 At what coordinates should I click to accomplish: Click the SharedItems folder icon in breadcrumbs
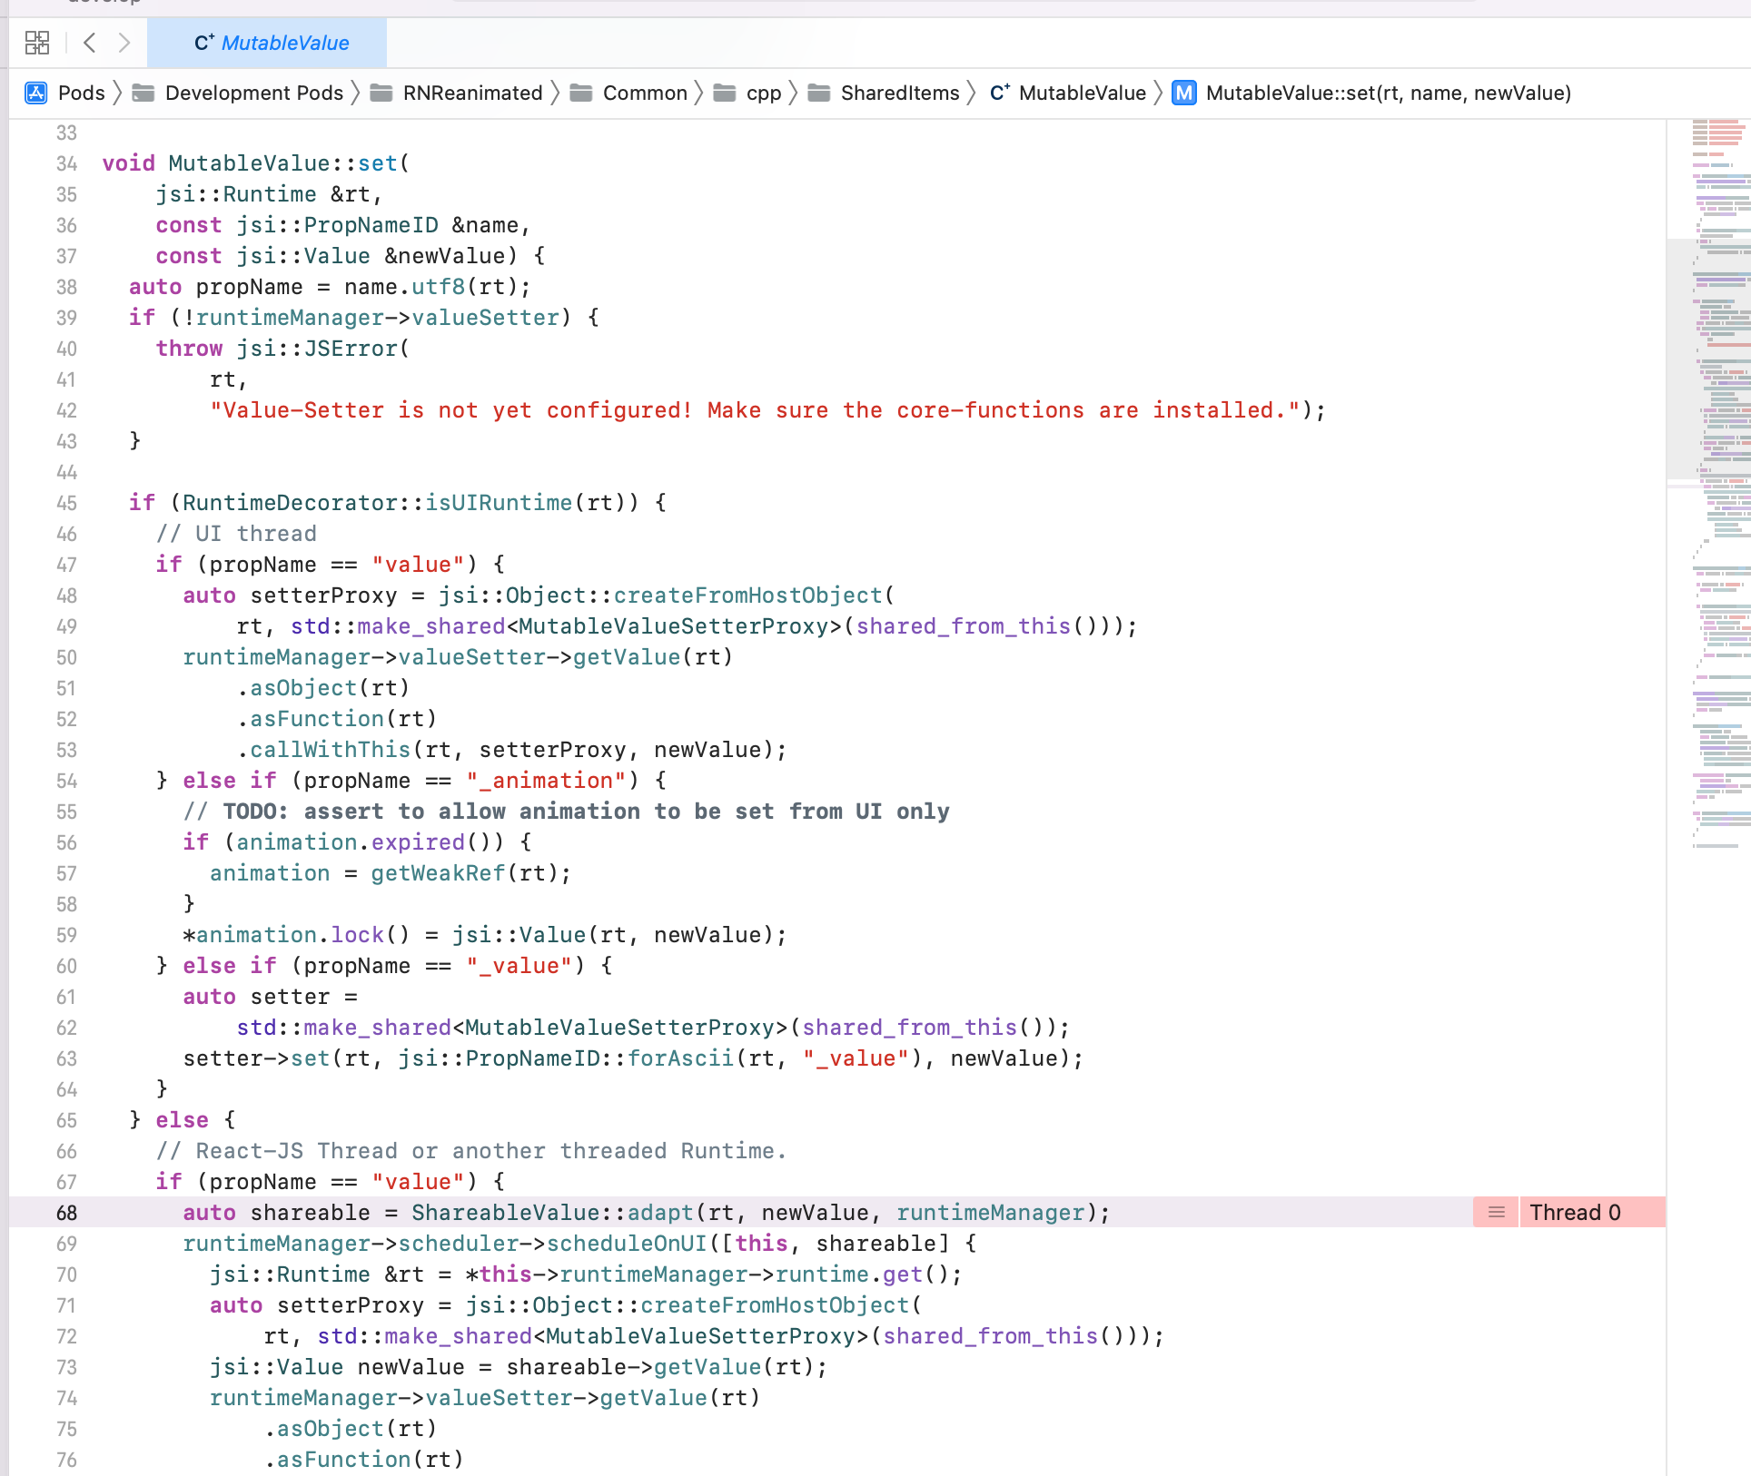(820, 93)
